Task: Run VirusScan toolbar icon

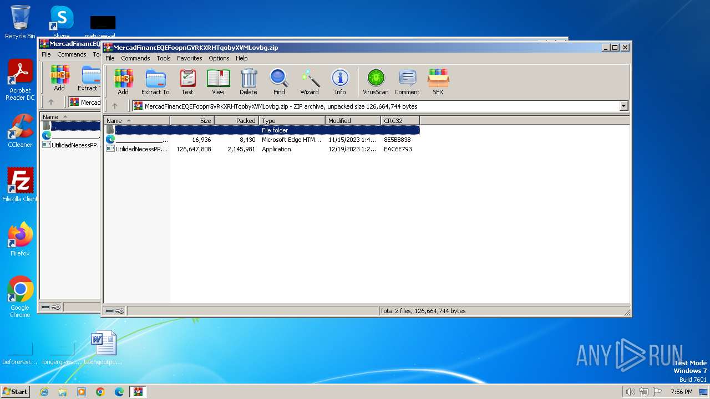Action: (x=376, y=82)
